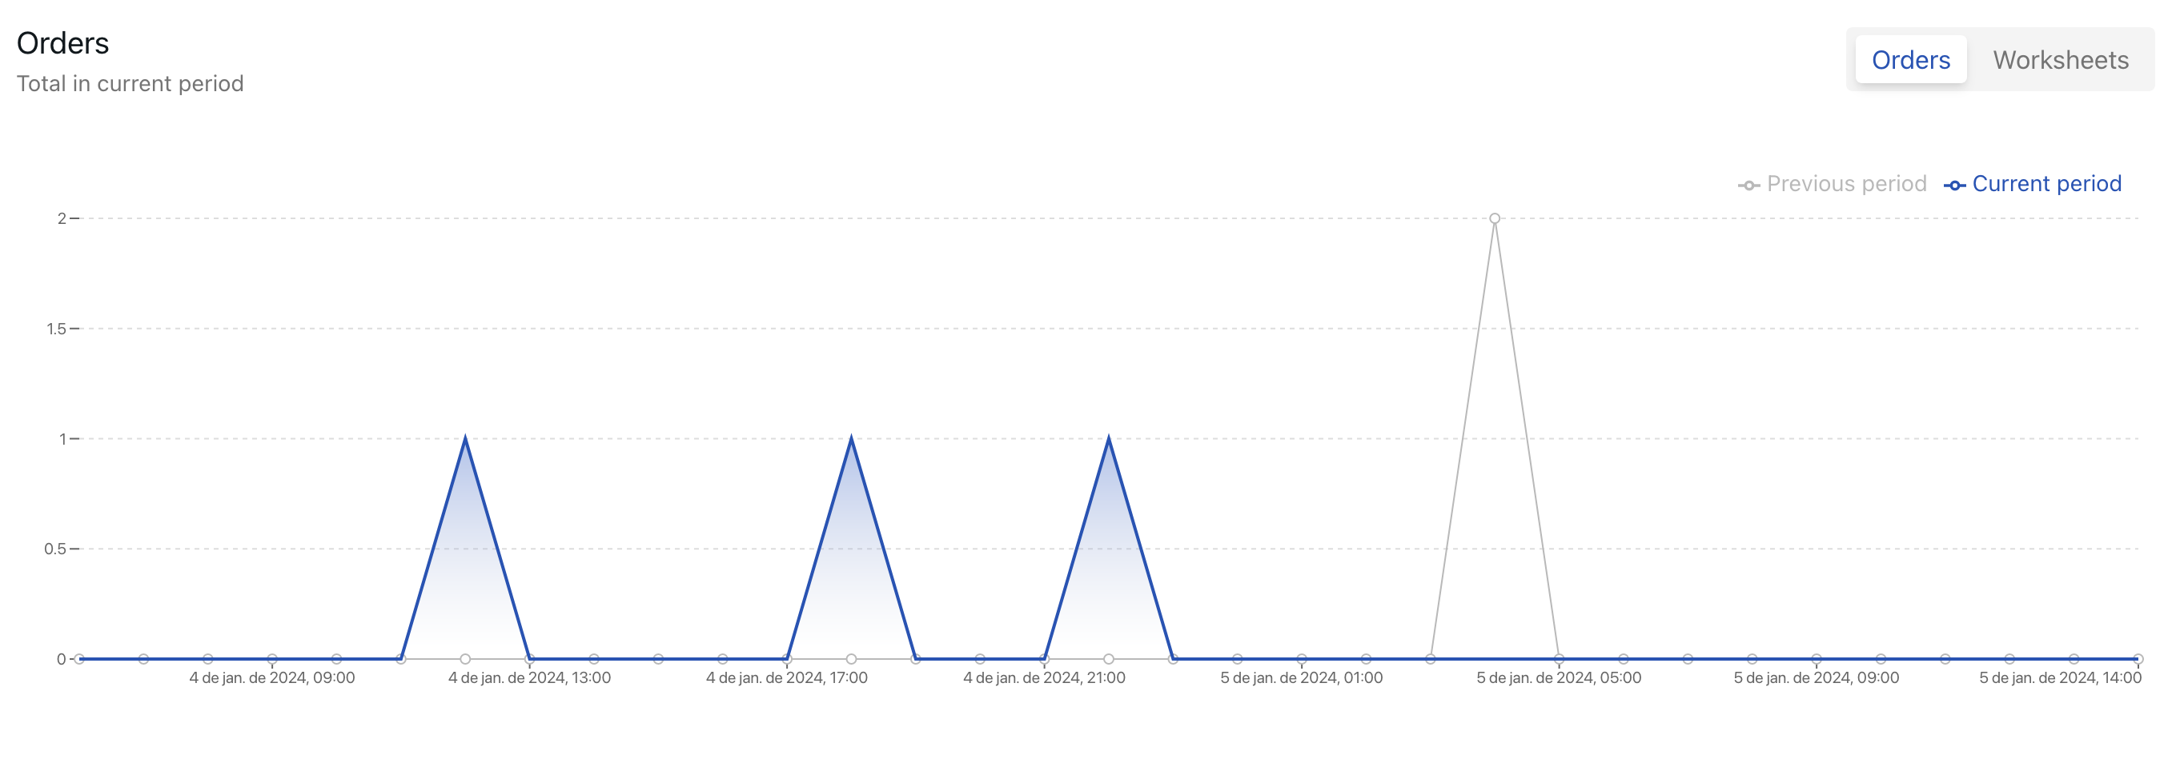
Task: Toggle the Previous period legend label
Action: tap(1845, 184)
